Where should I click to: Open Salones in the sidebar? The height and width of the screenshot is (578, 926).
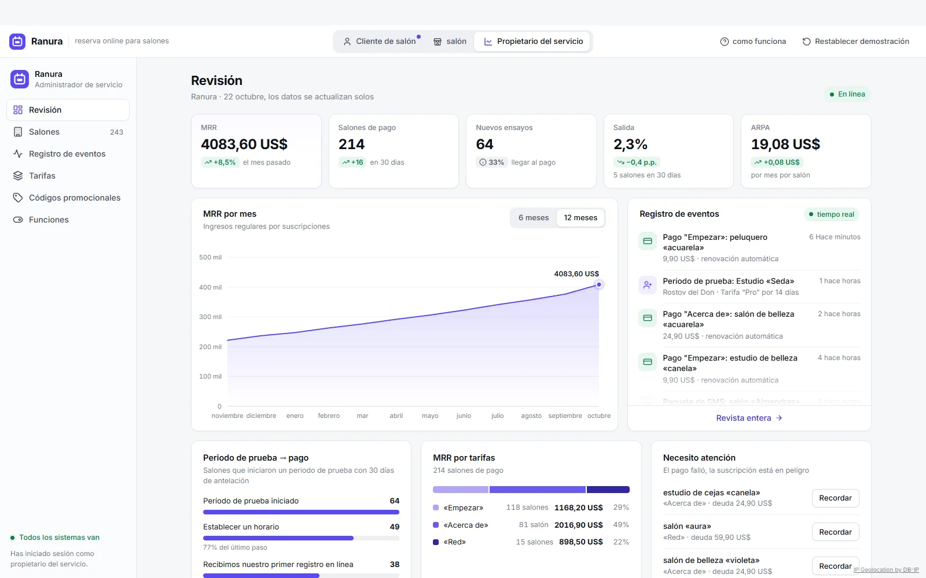[68, 132]
